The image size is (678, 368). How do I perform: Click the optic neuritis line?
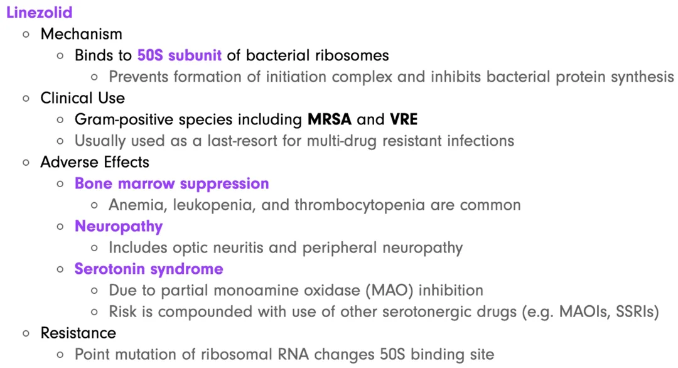coord(286,247)
